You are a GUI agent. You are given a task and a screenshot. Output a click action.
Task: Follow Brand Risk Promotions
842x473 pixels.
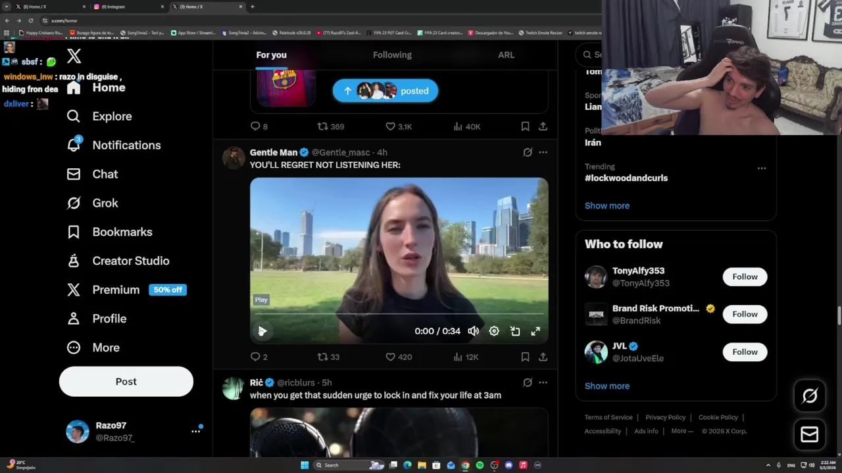[745, 314]
